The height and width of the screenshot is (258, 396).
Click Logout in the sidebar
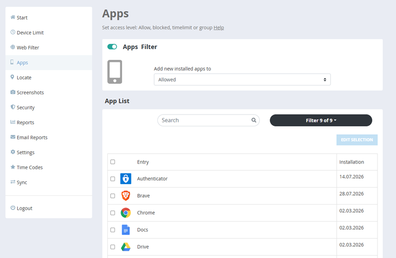[x=48, y=208]
